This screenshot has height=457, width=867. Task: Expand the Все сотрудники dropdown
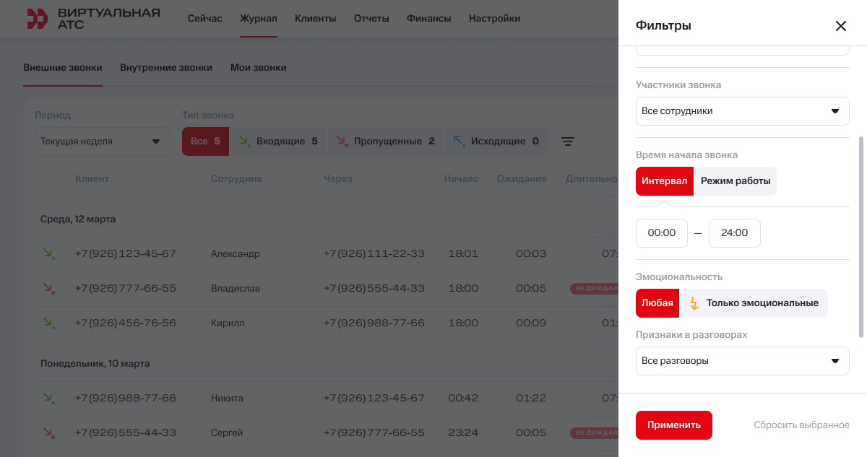[742, 111]
